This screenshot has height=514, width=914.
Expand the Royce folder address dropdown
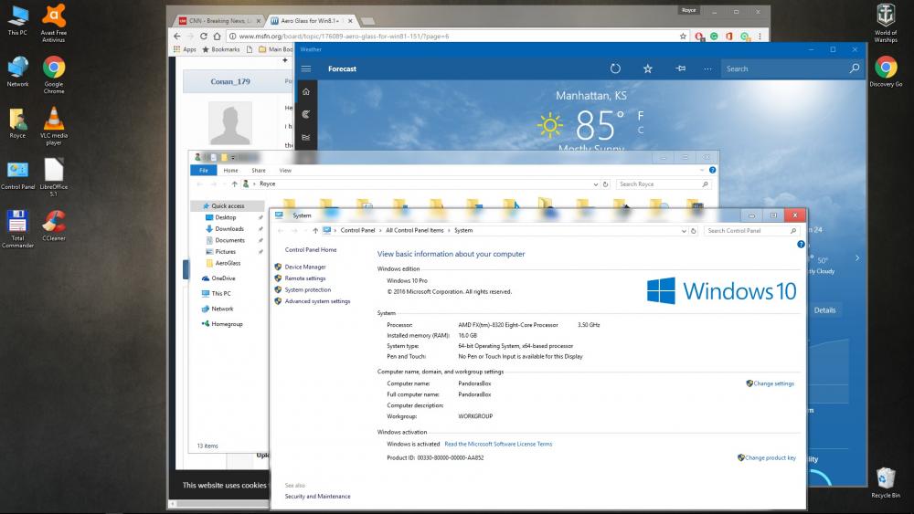tap(597, 184)
